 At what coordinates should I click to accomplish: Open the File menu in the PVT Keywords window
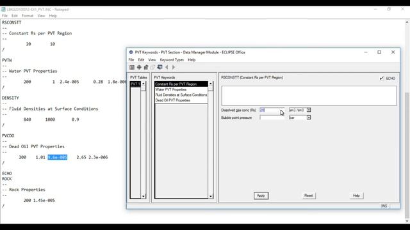(x=131, y=59)
